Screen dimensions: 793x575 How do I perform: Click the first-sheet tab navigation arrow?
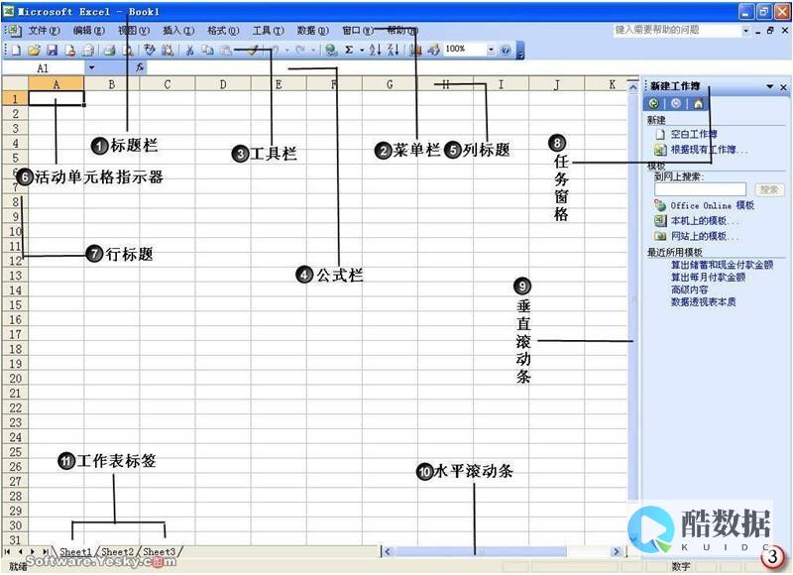pos(7,552)
